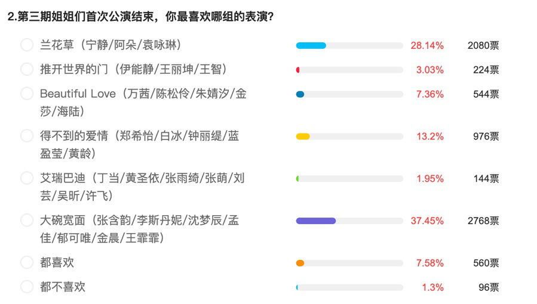The height and width of the screenshot is (304, 537).
Task: Click the question title about 首次公演
Action: click(x=140, y=17)
